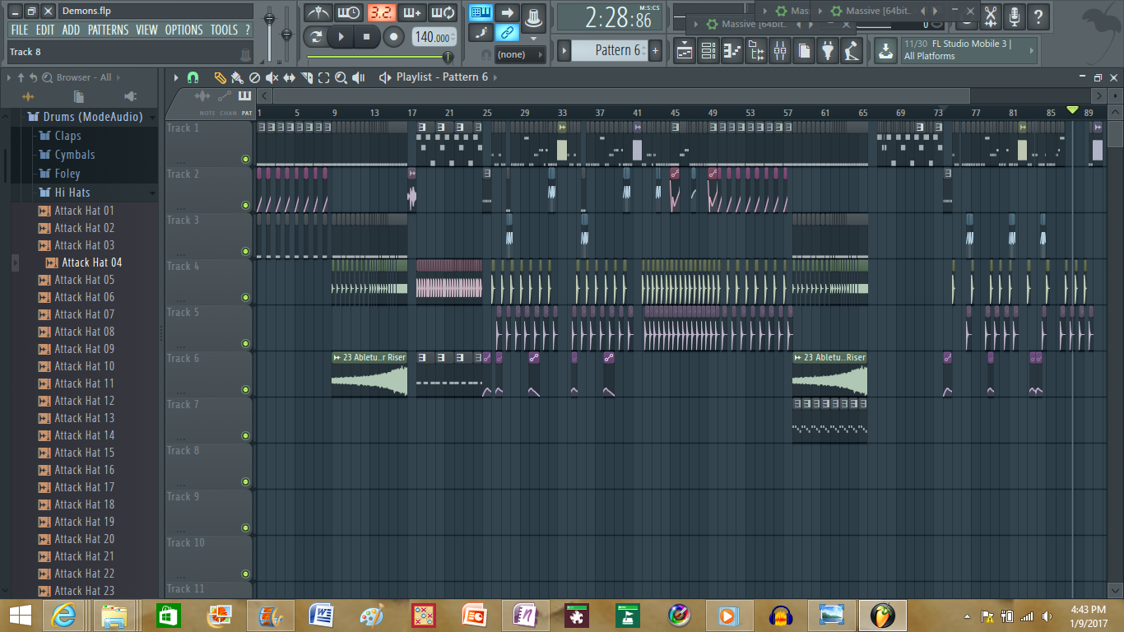Click the Record button

pyautogui.click(x=394, y=36)
